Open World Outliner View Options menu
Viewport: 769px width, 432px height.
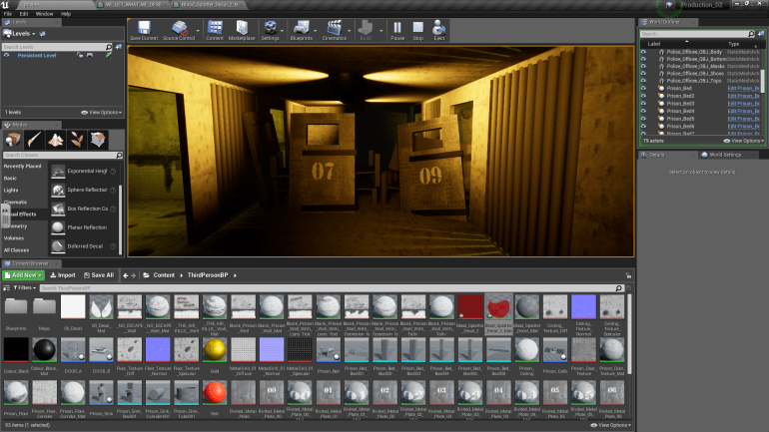click(x=743, y=141)
